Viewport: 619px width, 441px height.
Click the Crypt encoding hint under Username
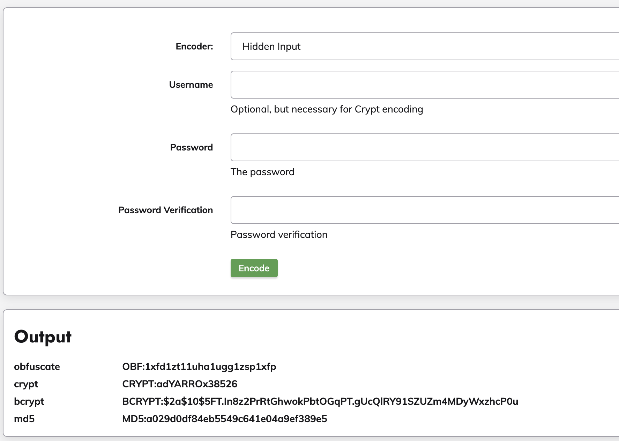327,109
